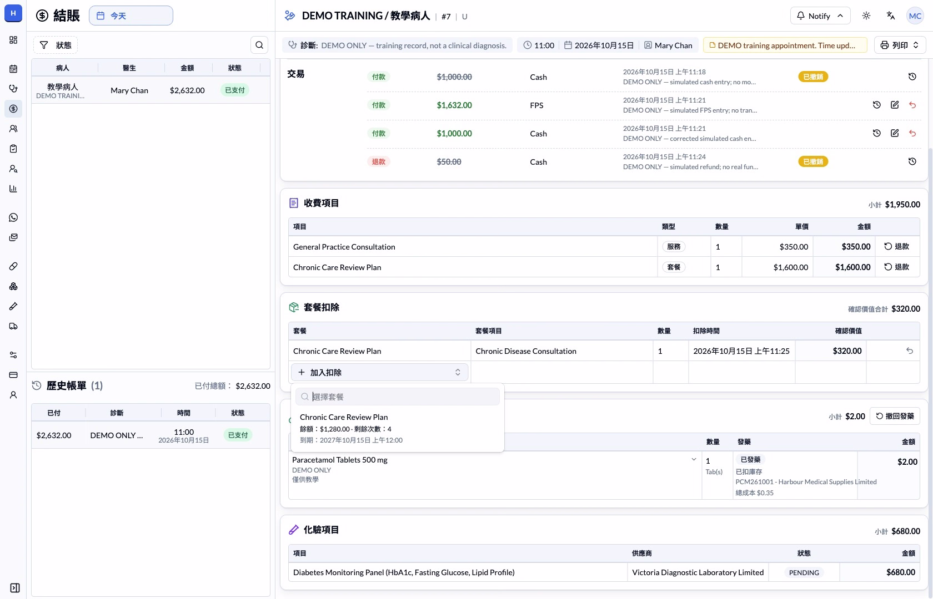Select the 教學病人 billing row
This screenshot has height=599, width=933.
pos(151,90)
